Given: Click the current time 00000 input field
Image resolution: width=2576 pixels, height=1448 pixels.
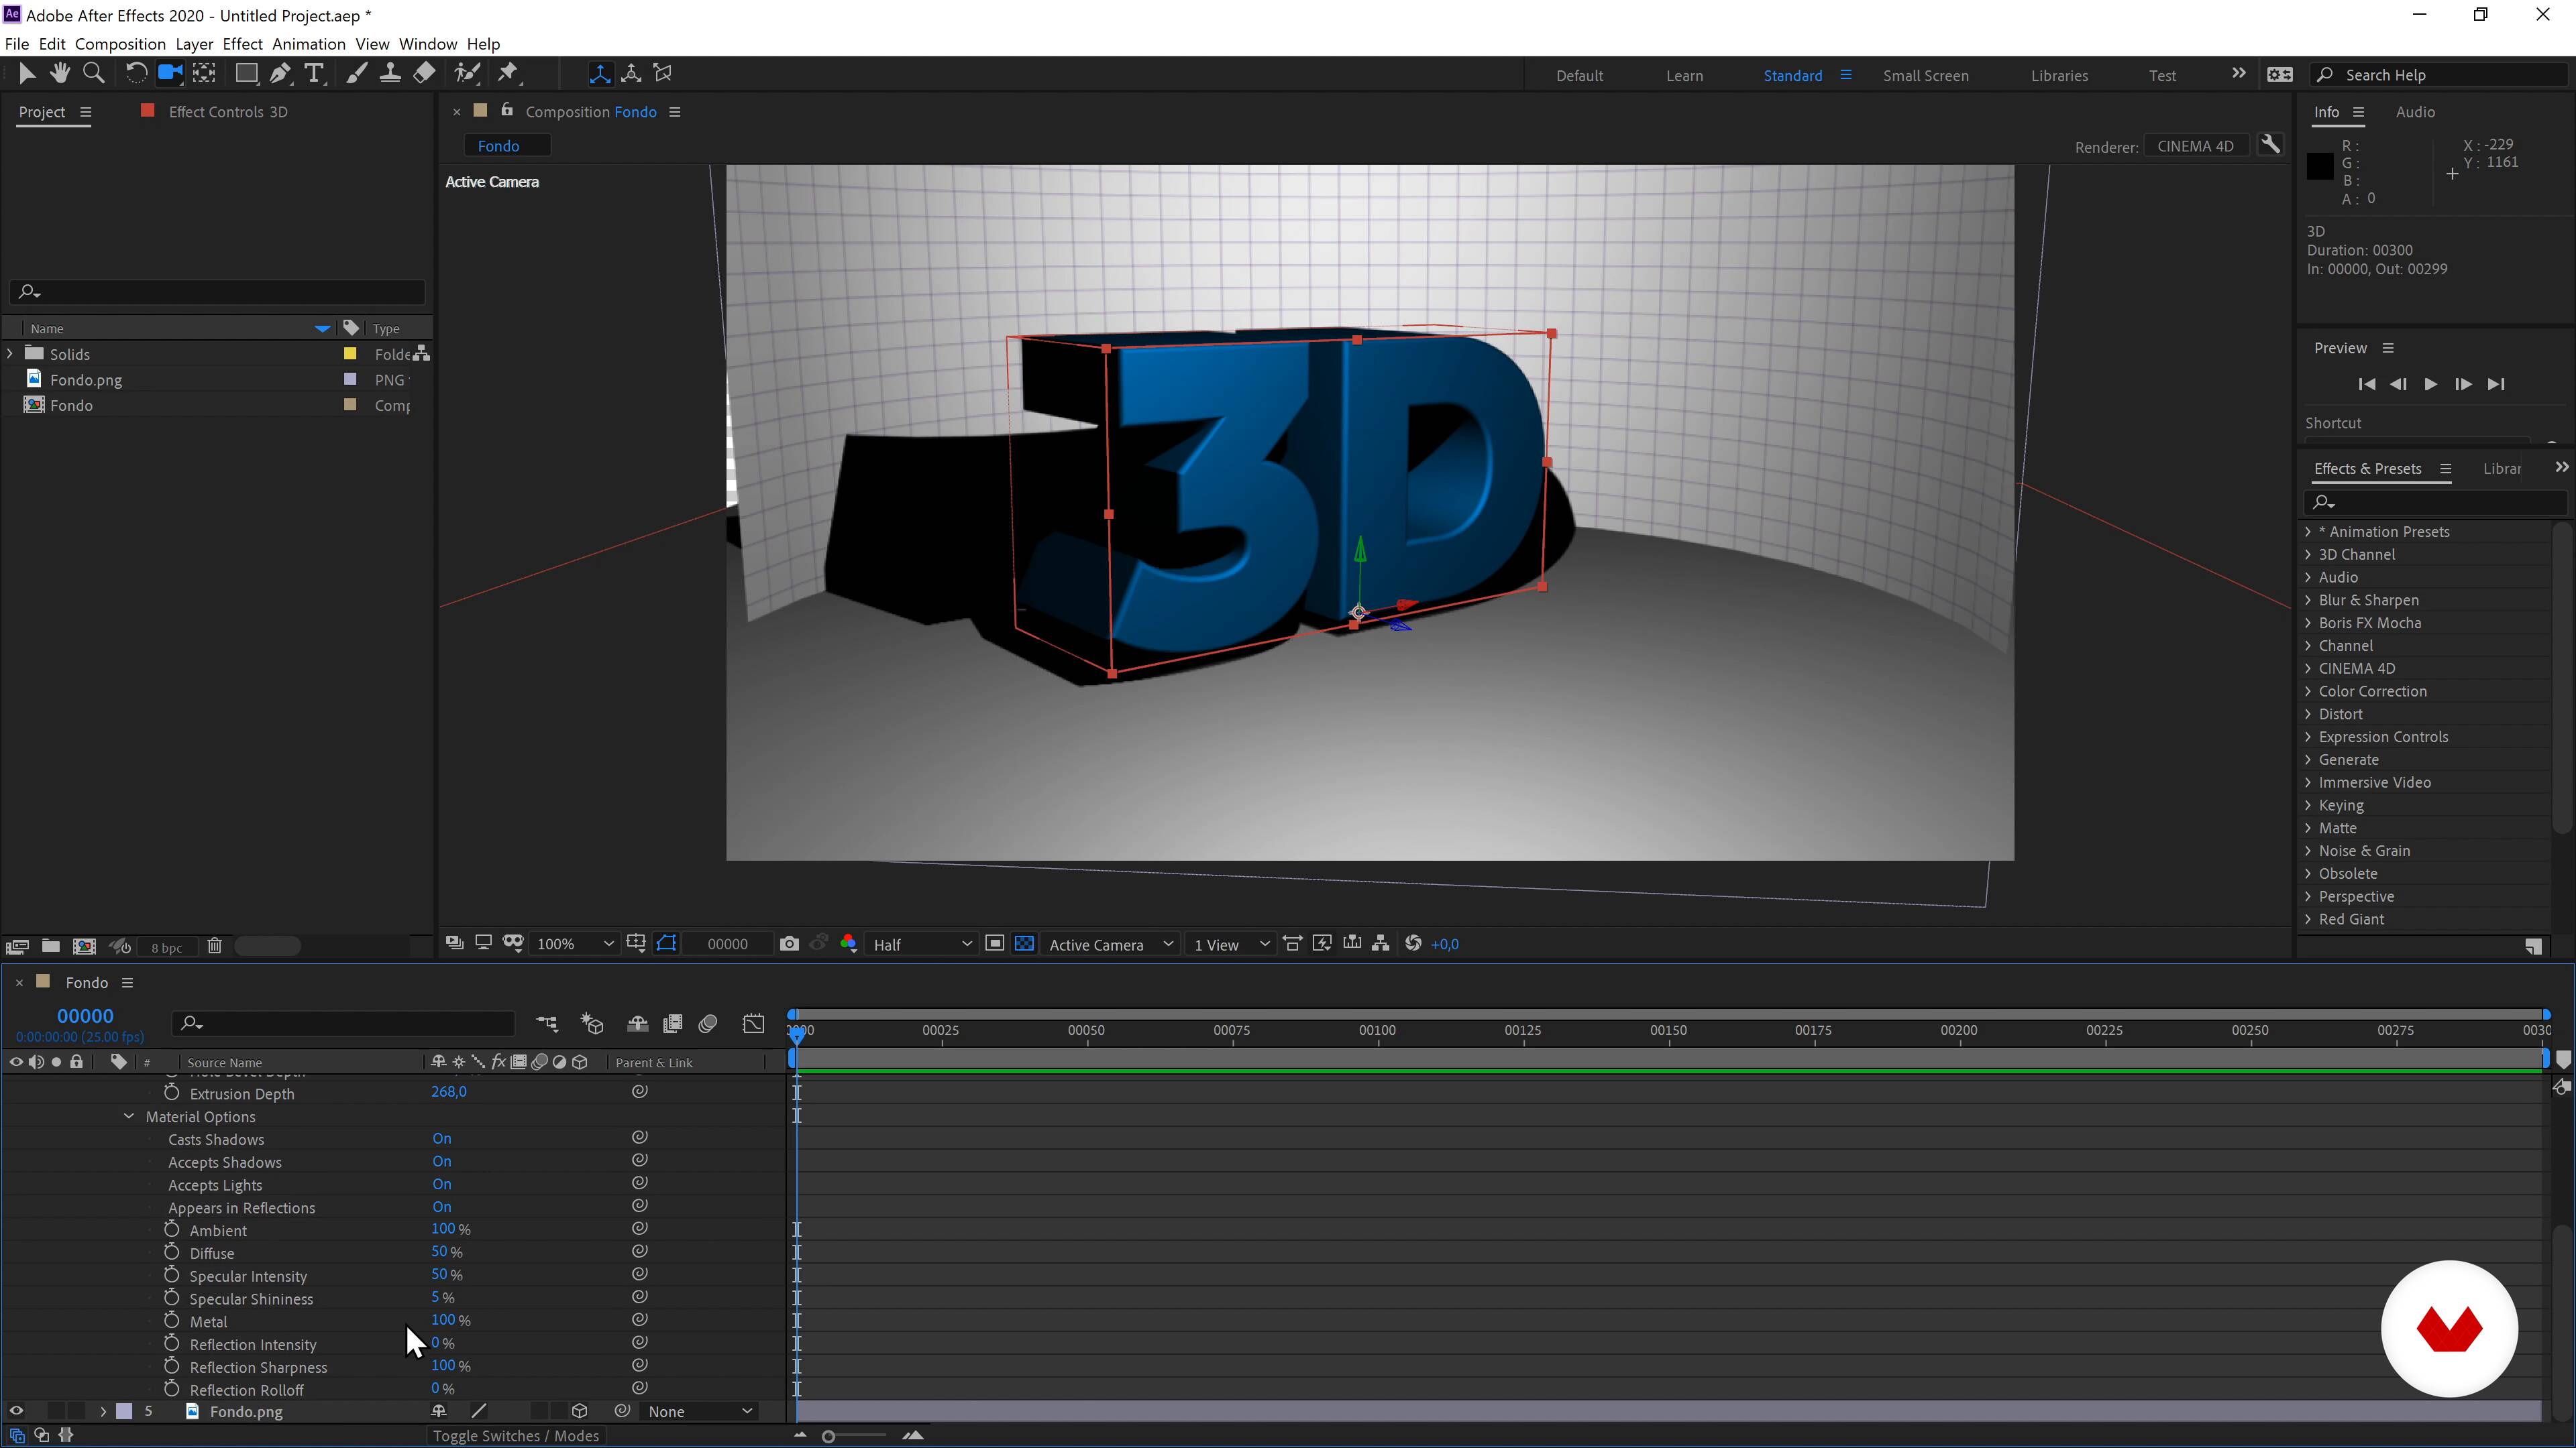Looking at the screenshot, I should coord(85,1016).
